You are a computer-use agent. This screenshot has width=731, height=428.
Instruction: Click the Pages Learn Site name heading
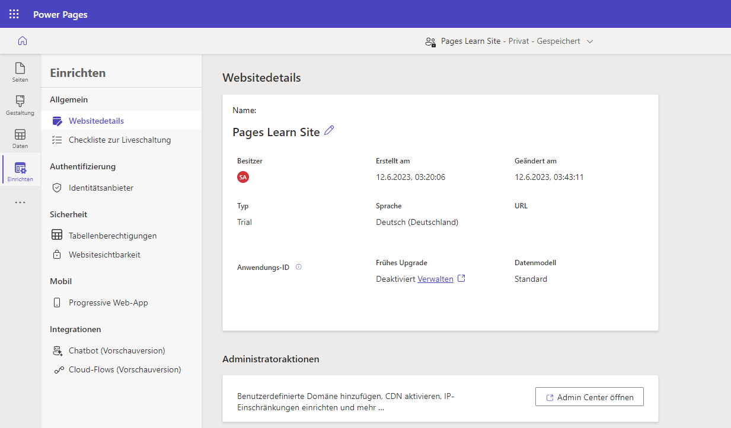[x=276, y=132]
